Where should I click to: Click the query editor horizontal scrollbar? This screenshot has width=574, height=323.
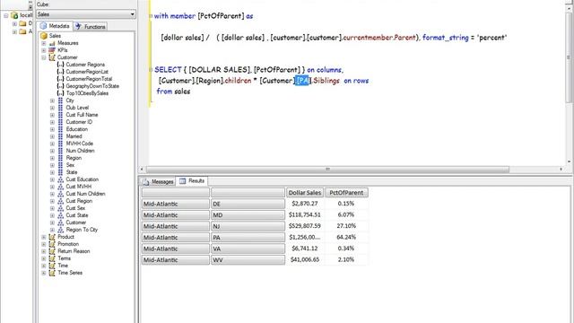[327, 170]
